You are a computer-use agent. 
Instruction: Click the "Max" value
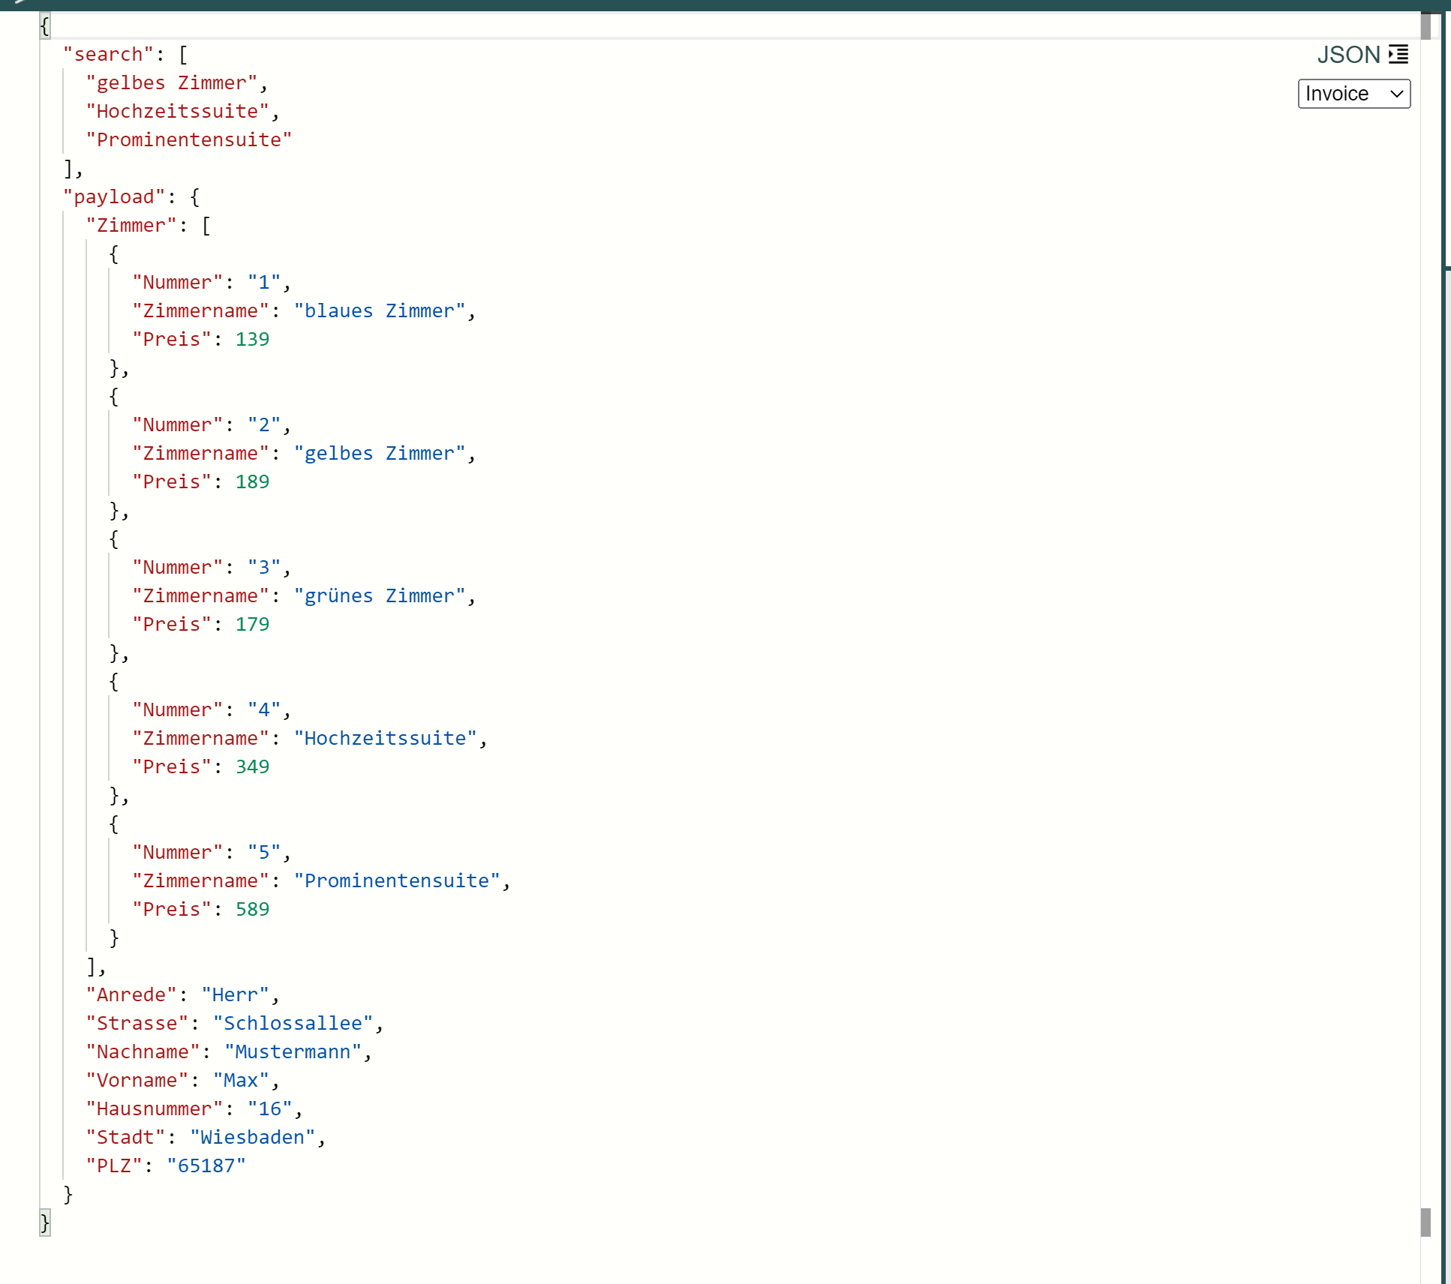(x=241, y=1081)
